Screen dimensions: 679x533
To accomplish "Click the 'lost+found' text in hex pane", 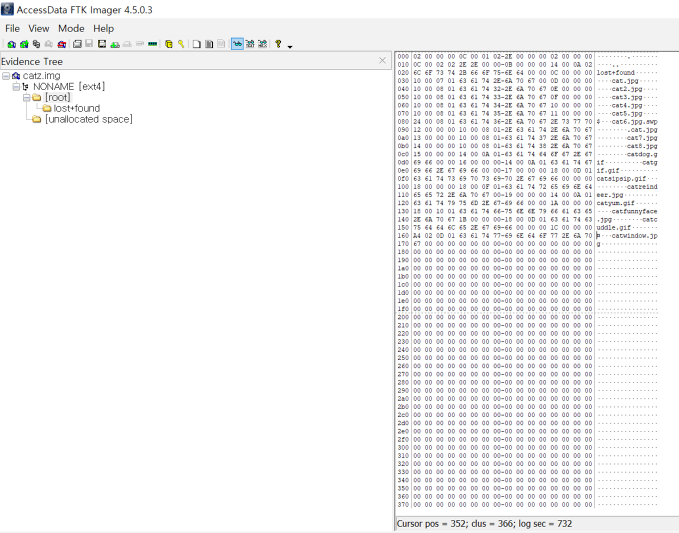I will (615, 73).
